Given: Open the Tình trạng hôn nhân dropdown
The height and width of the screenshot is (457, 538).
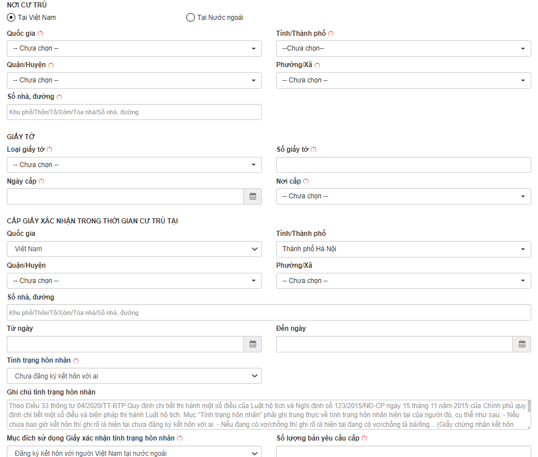Looking at the screenshot, I should click(134, 376).
